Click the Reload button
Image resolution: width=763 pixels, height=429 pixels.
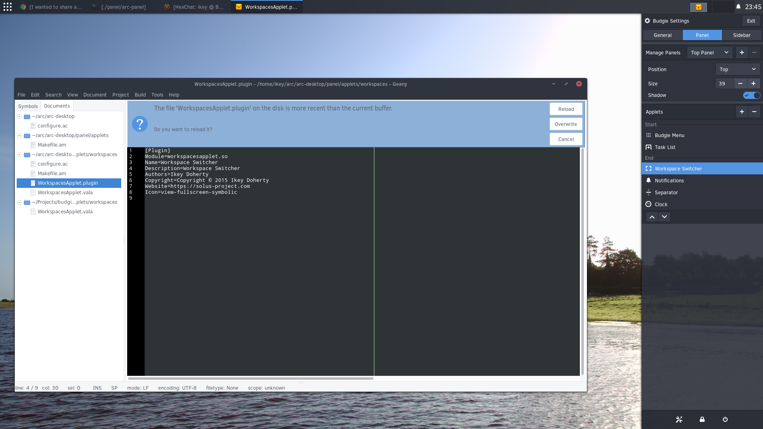566,109
